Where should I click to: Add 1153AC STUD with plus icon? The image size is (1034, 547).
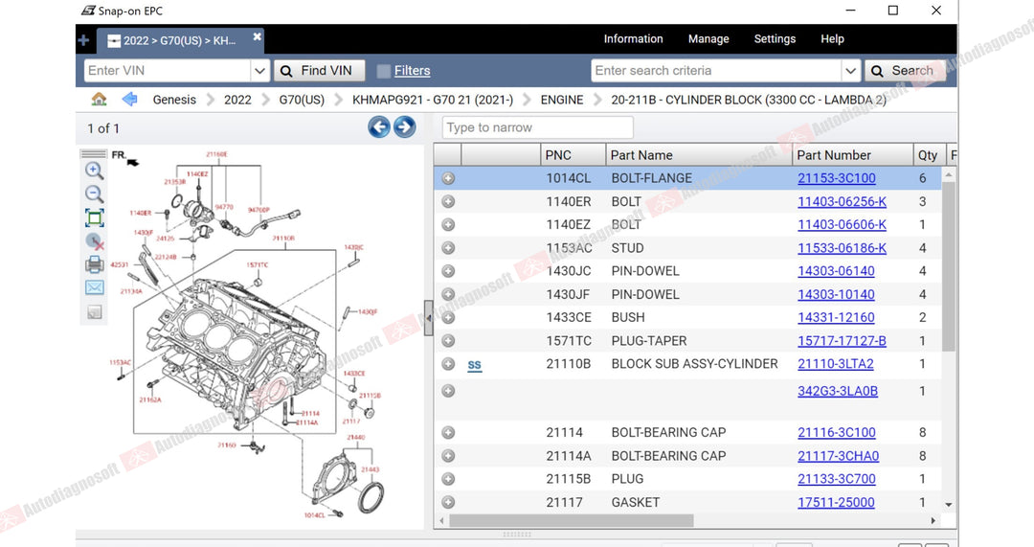coord(448,248)
